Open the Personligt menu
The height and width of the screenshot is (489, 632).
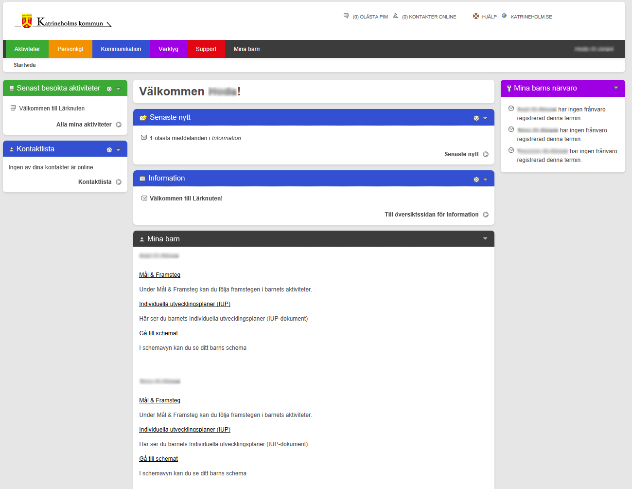click(x=70, y=49)
